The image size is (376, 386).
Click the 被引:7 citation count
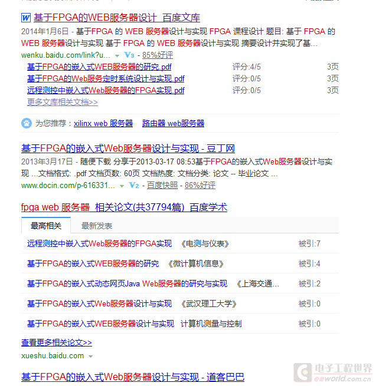coord(309,244)
